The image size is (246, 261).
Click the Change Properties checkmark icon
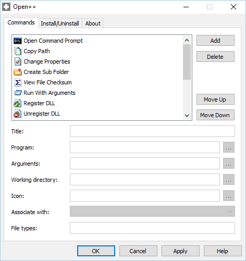tap(18, 61)
